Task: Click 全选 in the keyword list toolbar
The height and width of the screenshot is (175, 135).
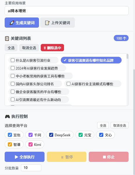Action: click(11, 48)
